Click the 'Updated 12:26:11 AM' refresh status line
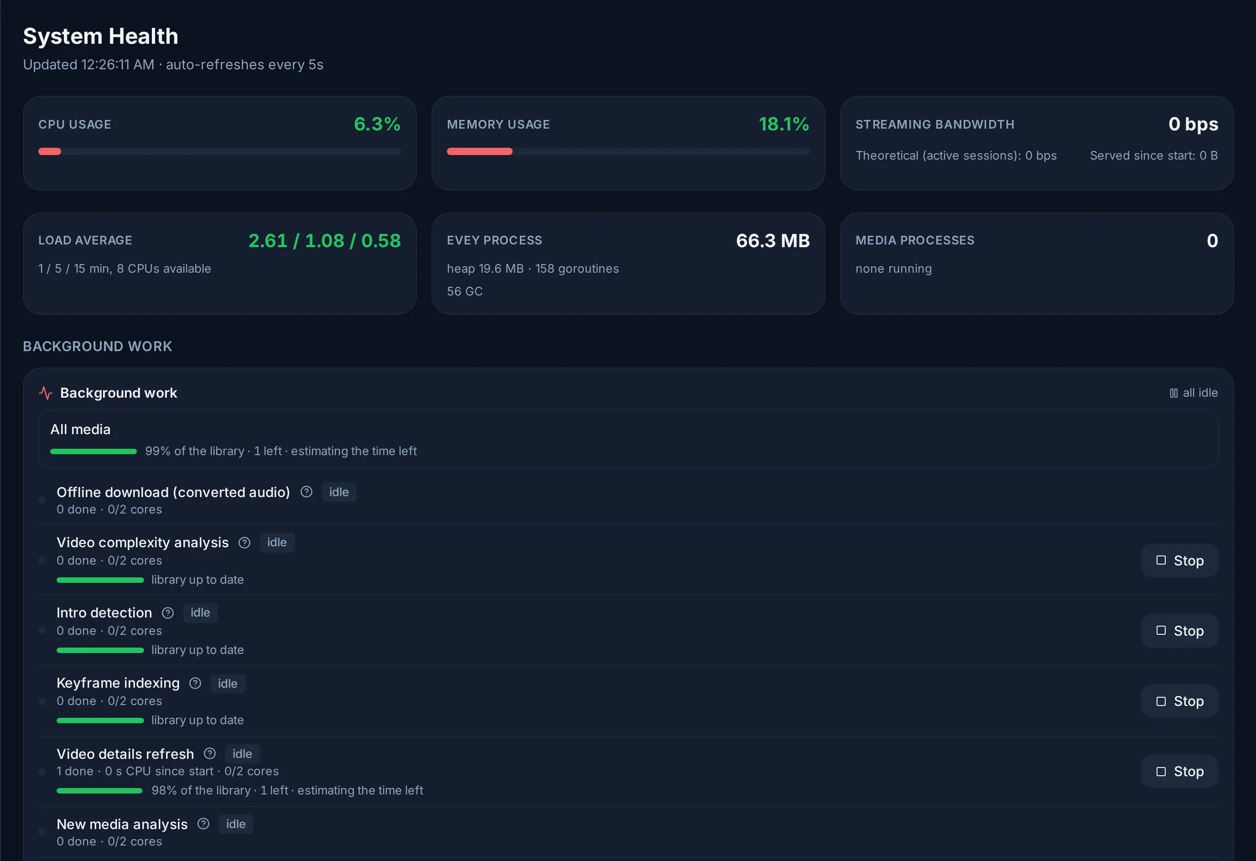Viewport: 1256px width, 861px height. tap(173, 64)
